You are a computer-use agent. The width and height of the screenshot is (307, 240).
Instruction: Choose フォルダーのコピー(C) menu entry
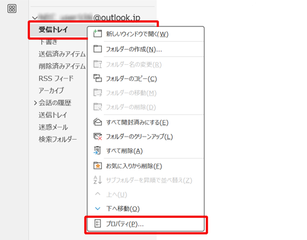point(146,78)
